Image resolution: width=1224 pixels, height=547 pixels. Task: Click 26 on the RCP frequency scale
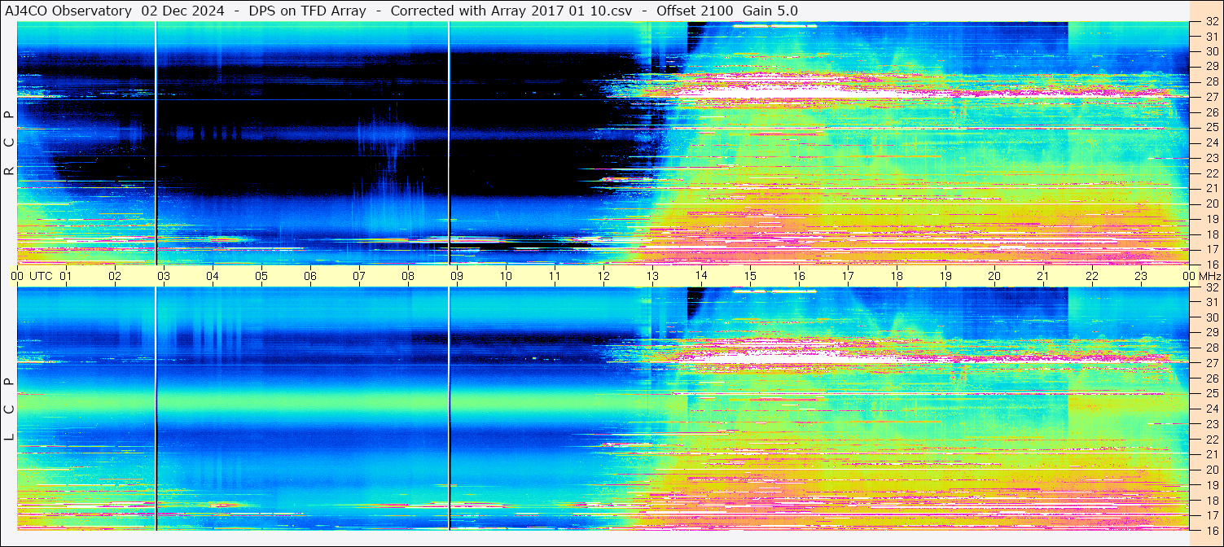coord(1212,112)
